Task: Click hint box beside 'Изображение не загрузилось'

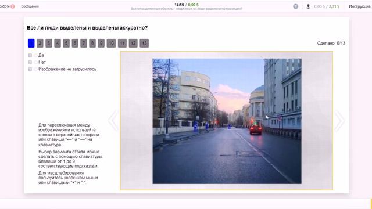Action: [x=30, y=69]
